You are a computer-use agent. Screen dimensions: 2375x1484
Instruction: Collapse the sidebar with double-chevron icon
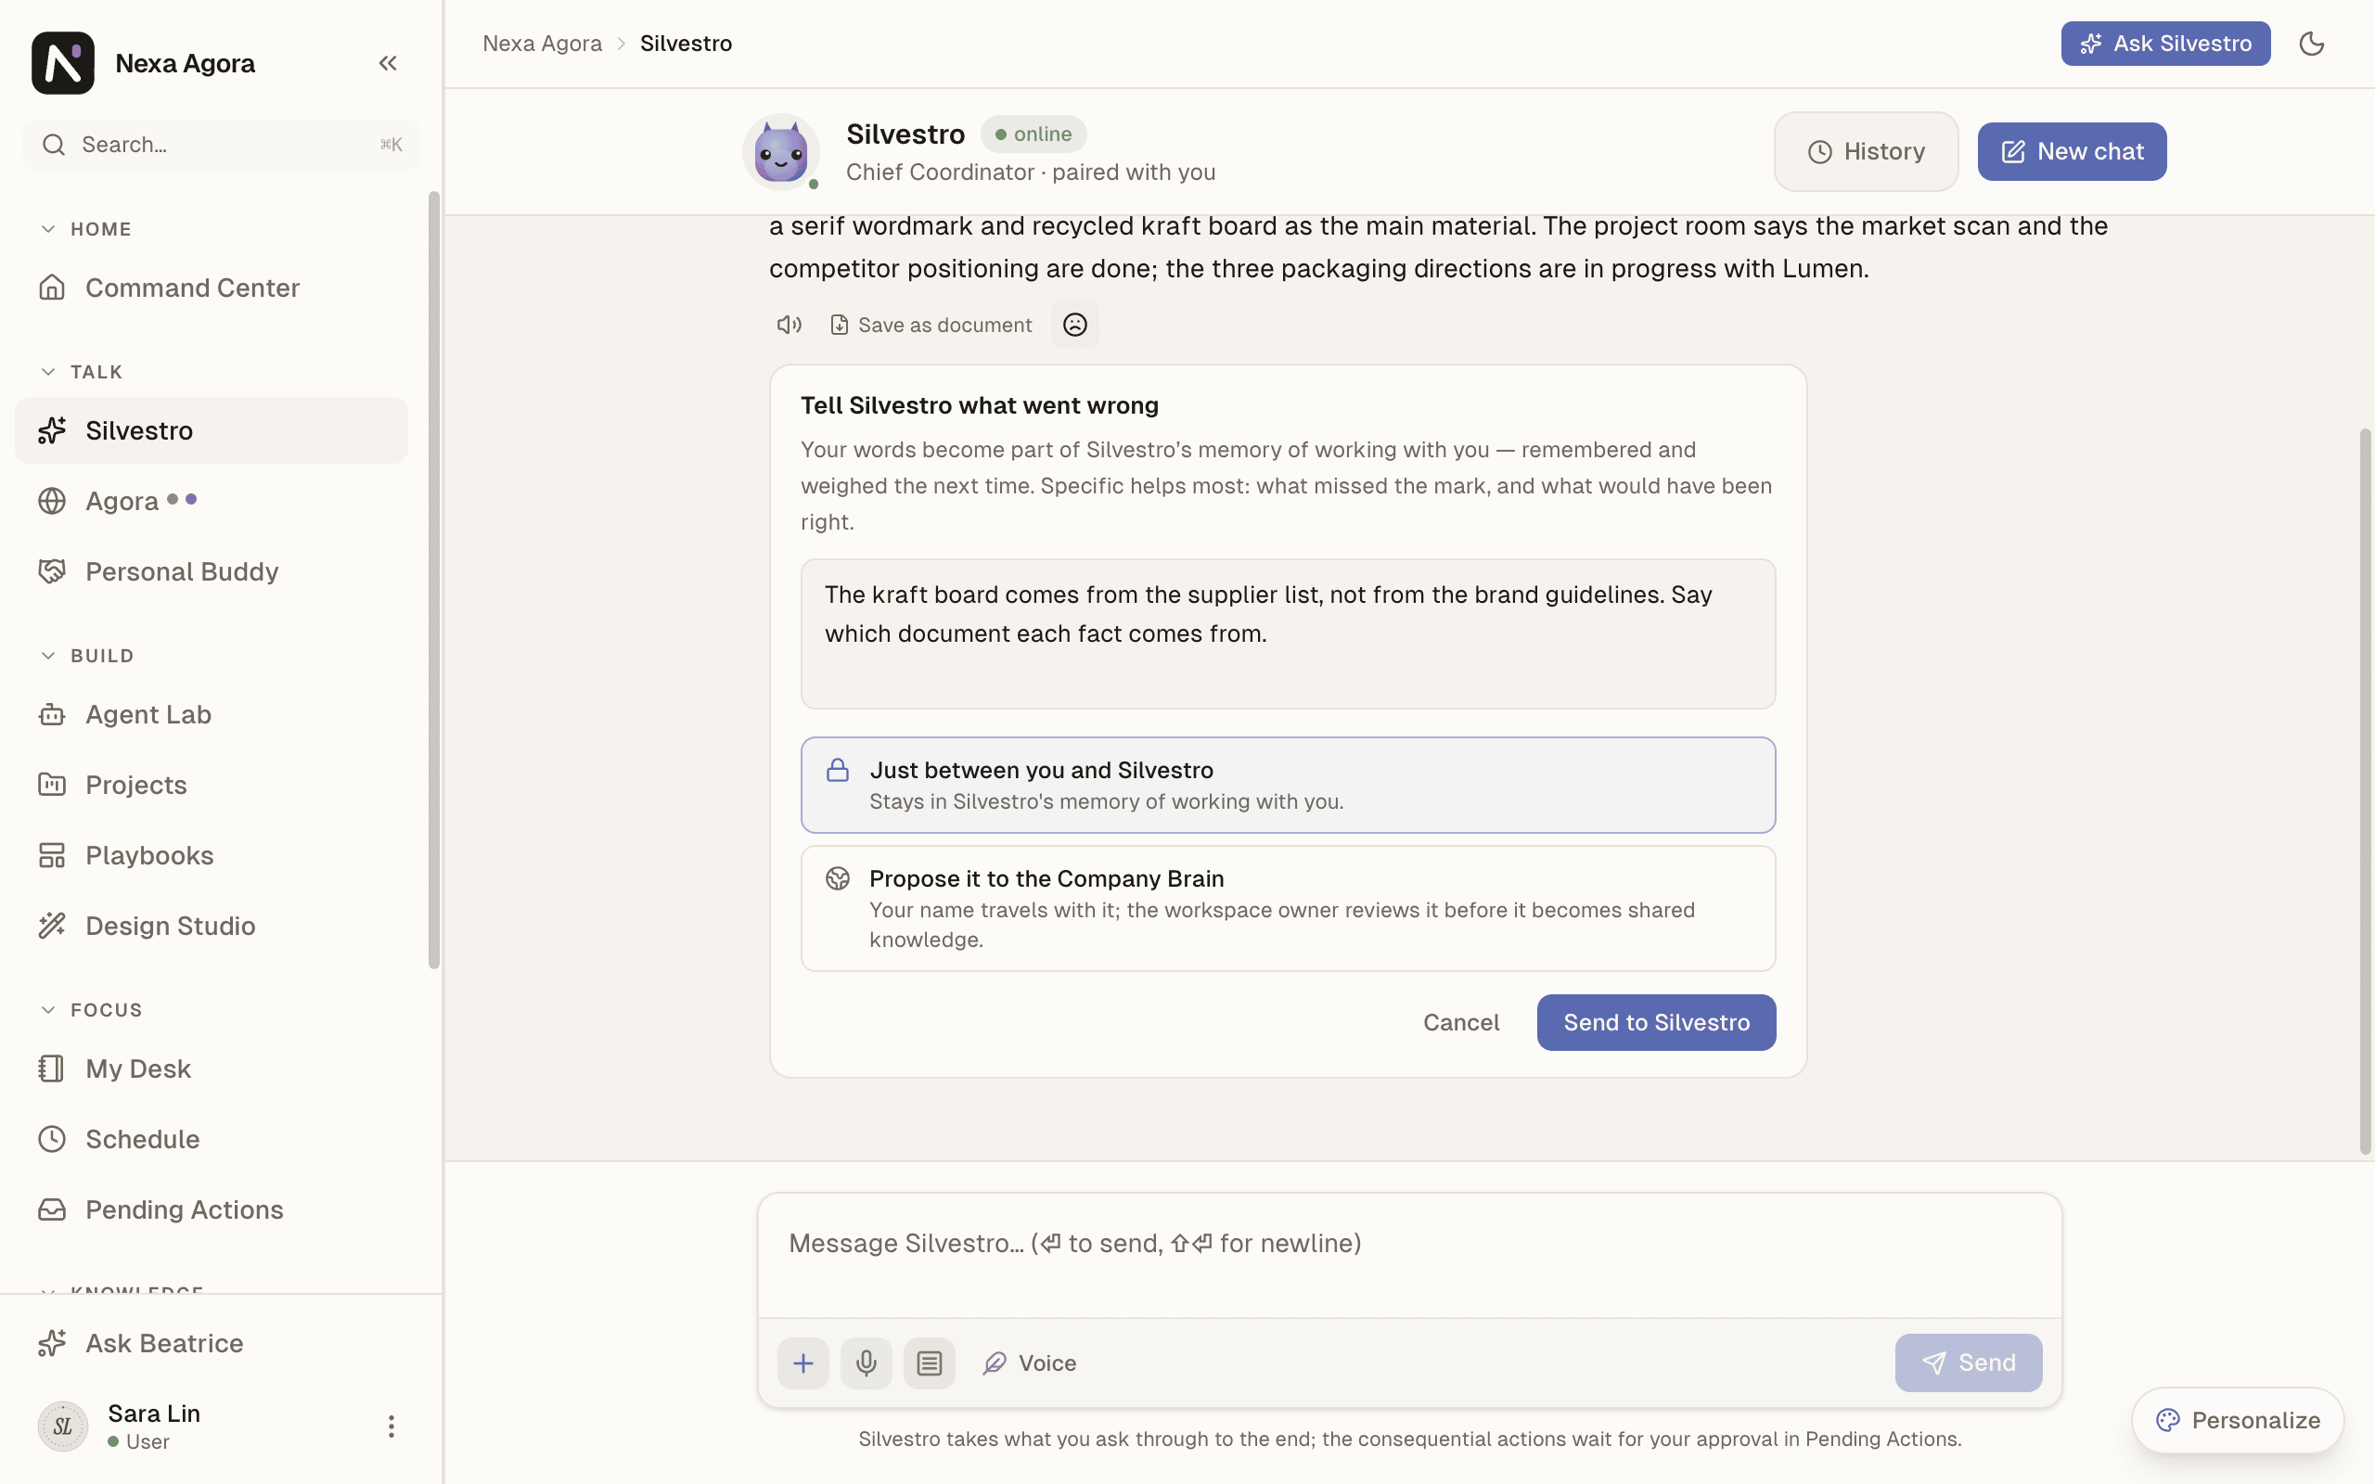click(x=388, y=63)
